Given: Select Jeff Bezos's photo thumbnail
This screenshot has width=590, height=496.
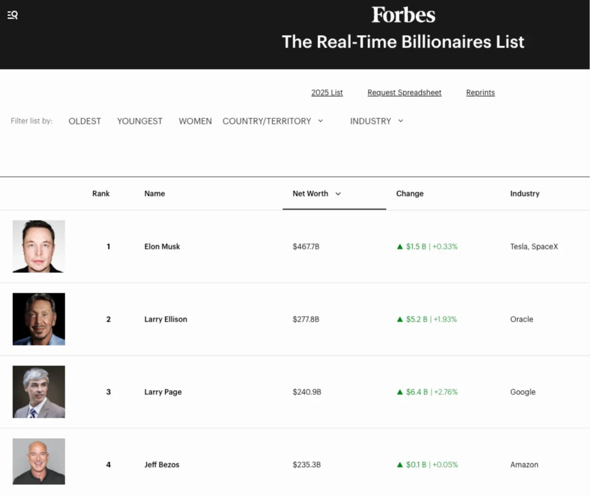Looking at the screenshot, I should point(39,461).
